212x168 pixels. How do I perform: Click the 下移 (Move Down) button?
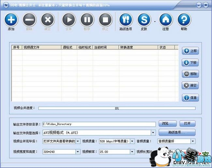(x=190, y=62)
